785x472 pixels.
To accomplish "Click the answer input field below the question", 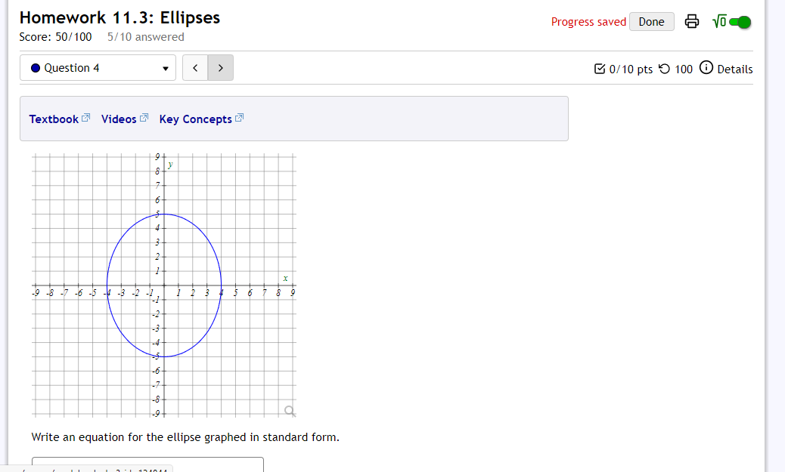I will pos(147,464).
